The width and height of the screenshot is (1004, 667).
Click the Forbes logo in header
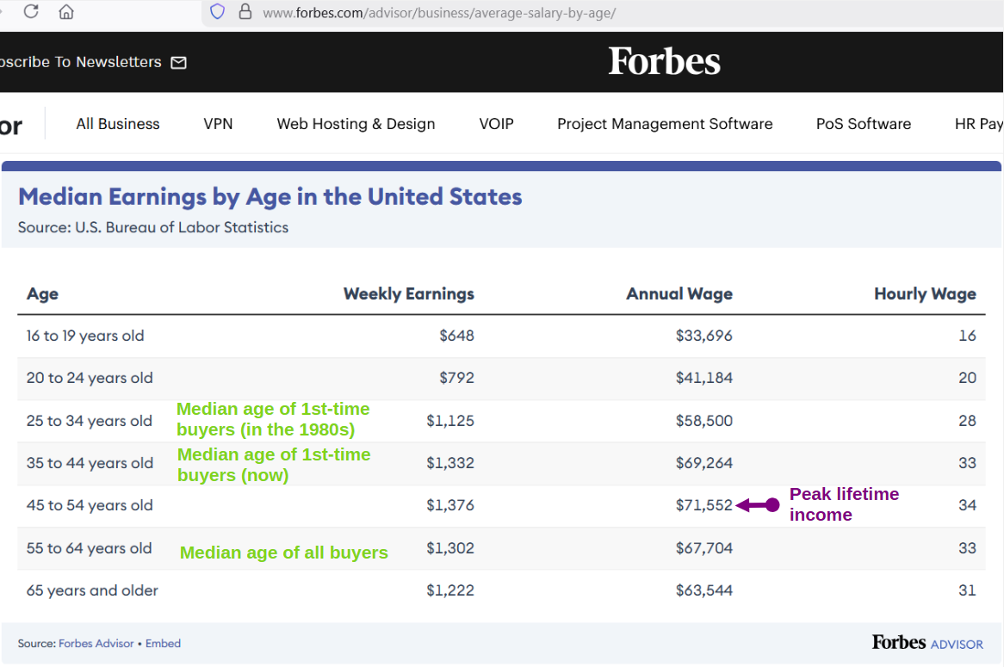(x=664, y=61)
